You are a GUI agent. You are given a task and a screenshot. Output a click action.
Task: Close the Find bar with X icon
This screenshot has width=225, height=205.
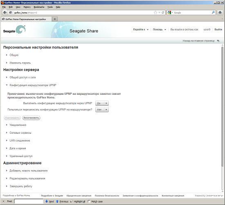[x=3, y=201]
